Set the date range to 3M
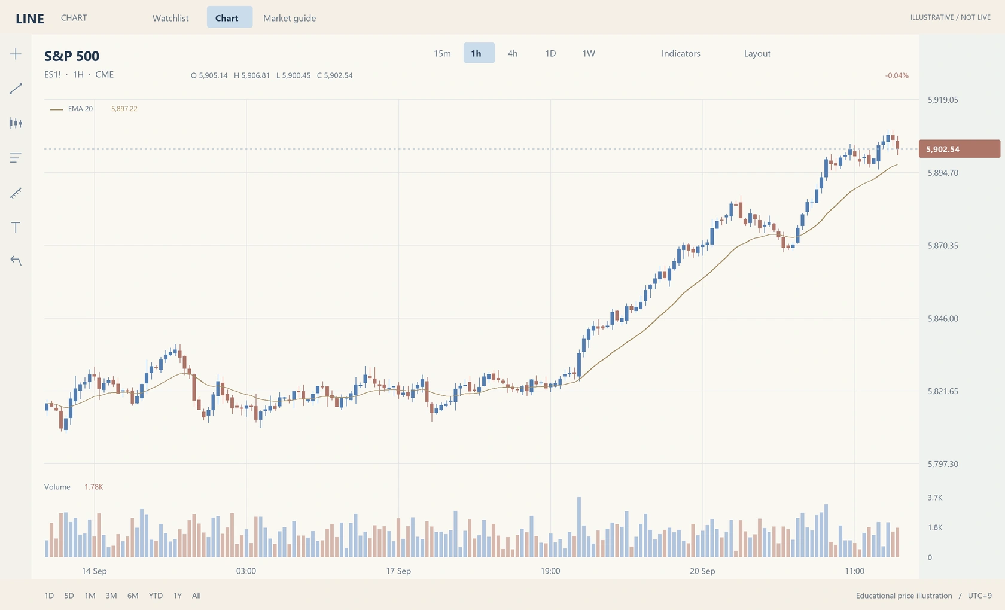The width and height of the screenshot is (1005, 610). coord(111,596)
